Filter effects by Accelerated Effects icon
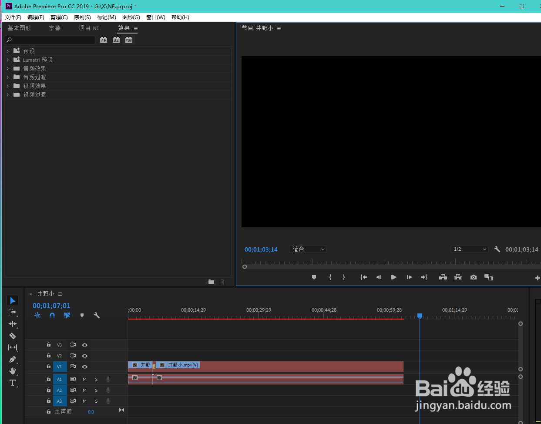This screenshot has height=424, width=541. click(104, 40)
